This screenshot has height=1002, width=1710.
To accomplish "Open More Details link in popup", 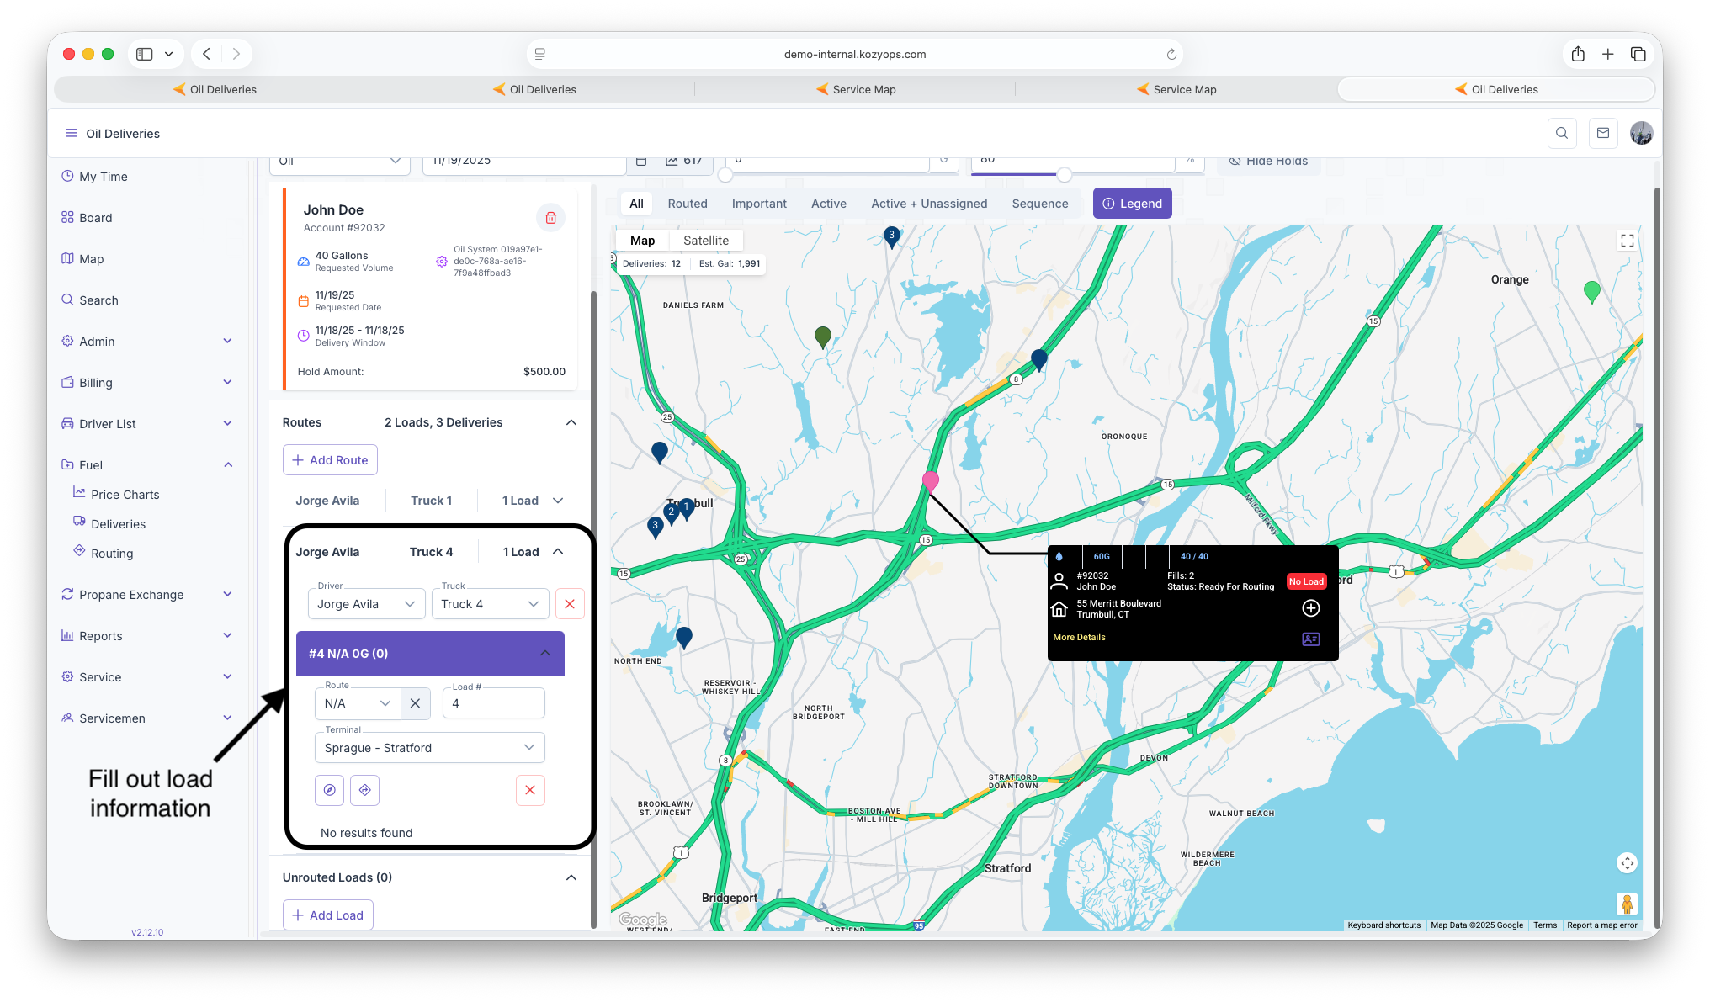I will (1079, 637).
